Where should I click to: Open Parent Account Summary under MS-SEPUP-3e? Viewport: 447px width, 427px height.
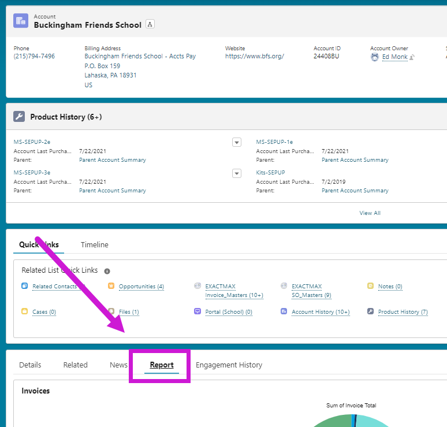pos(112,191)
